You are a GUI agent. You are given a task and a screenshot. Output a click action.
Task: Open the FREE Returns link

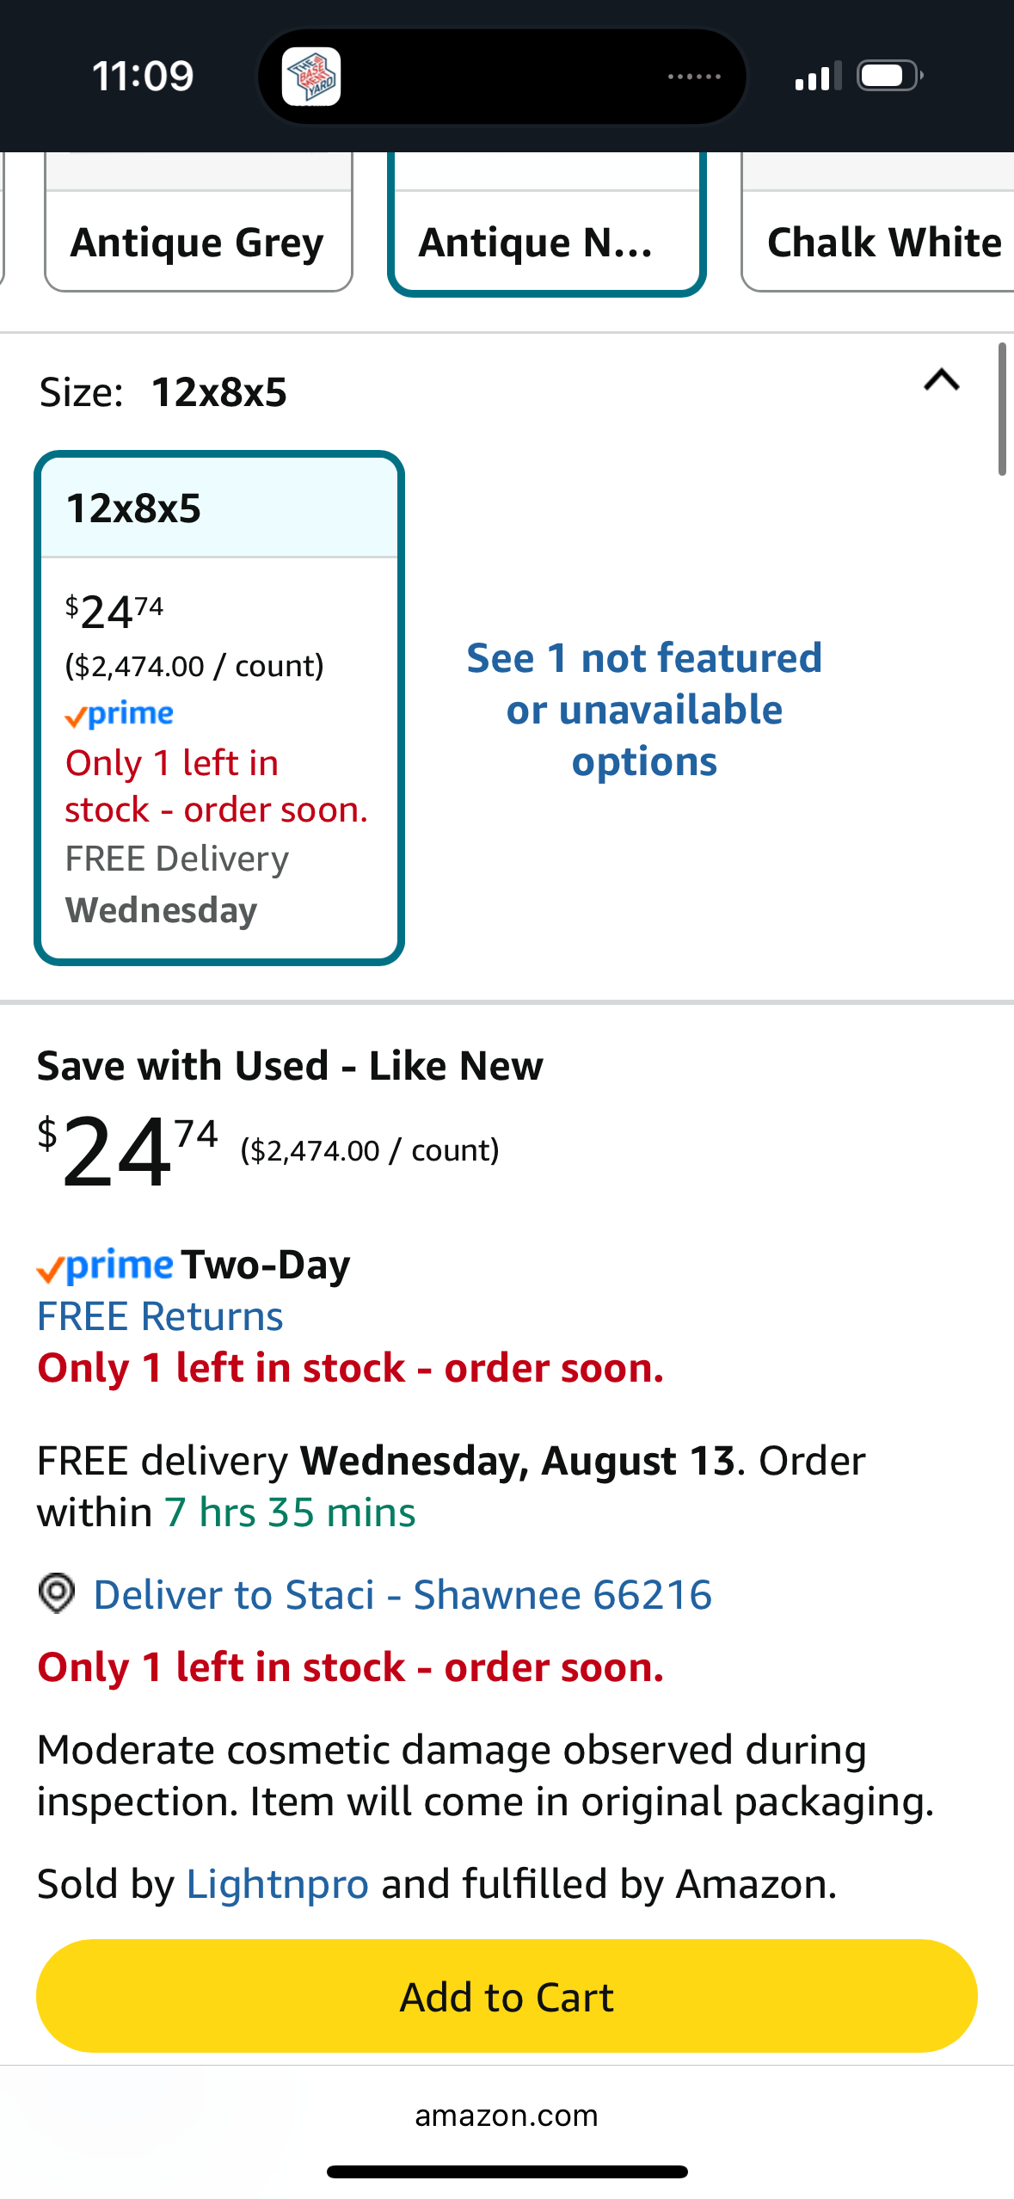160,1316
